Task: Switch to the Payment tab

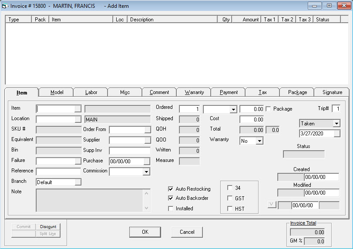Action: click(229, 92)
